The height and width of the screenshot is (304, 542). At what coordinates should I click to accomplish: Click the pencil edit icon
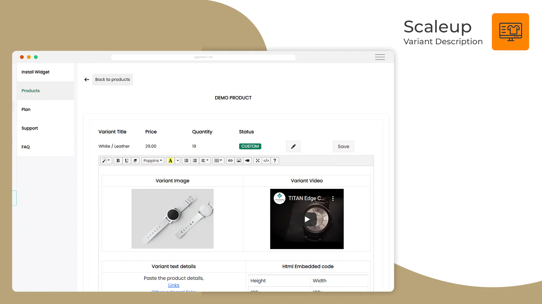click(x=293, y=147)
